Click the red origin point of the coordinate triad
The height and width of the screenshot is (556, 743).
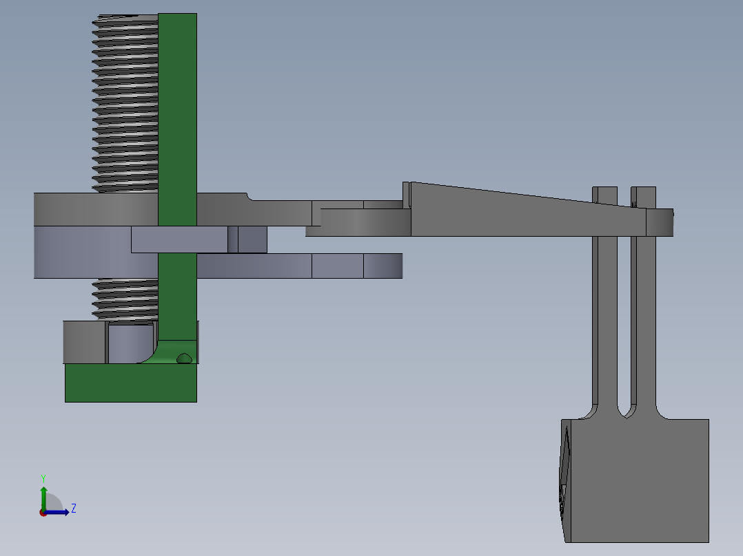point(43,513)
